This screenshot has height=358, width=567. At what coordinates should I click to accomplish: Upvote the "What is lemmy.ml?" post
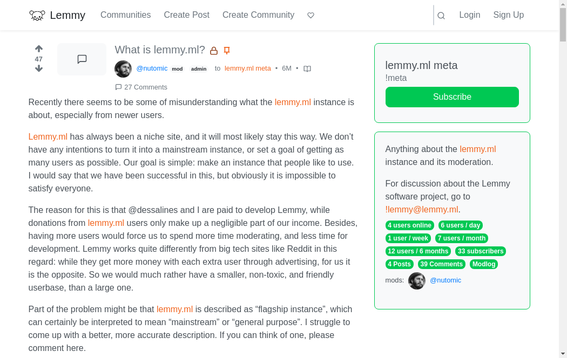coord(39,49)
